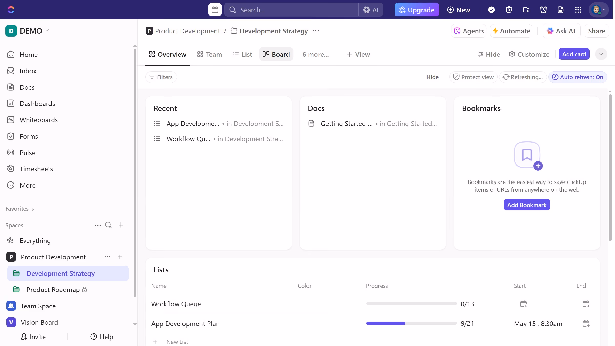
Task: Set App Development Plan end date icon
Action: [586, 324]
